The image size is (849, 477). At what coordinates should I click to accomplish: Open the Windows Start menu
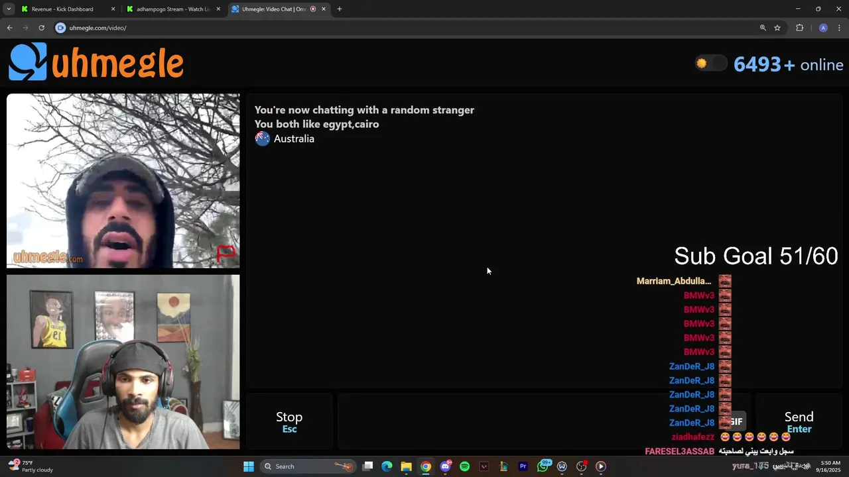pos(249,466)
